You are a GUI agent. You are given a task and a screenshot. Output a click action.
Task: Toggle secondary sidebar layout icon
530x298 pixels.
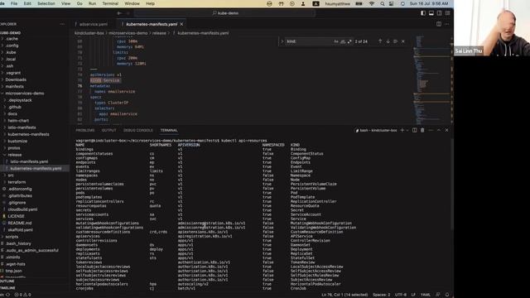click(440, 13)
